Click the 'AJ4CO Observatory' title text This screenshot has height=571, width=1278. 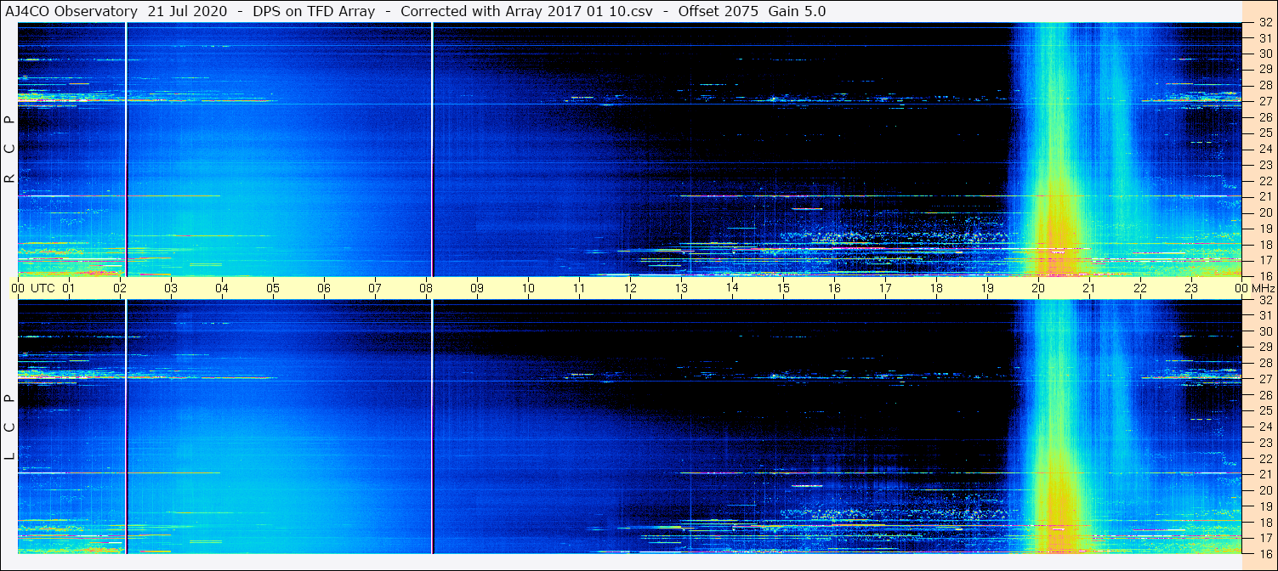coord(71,12)
